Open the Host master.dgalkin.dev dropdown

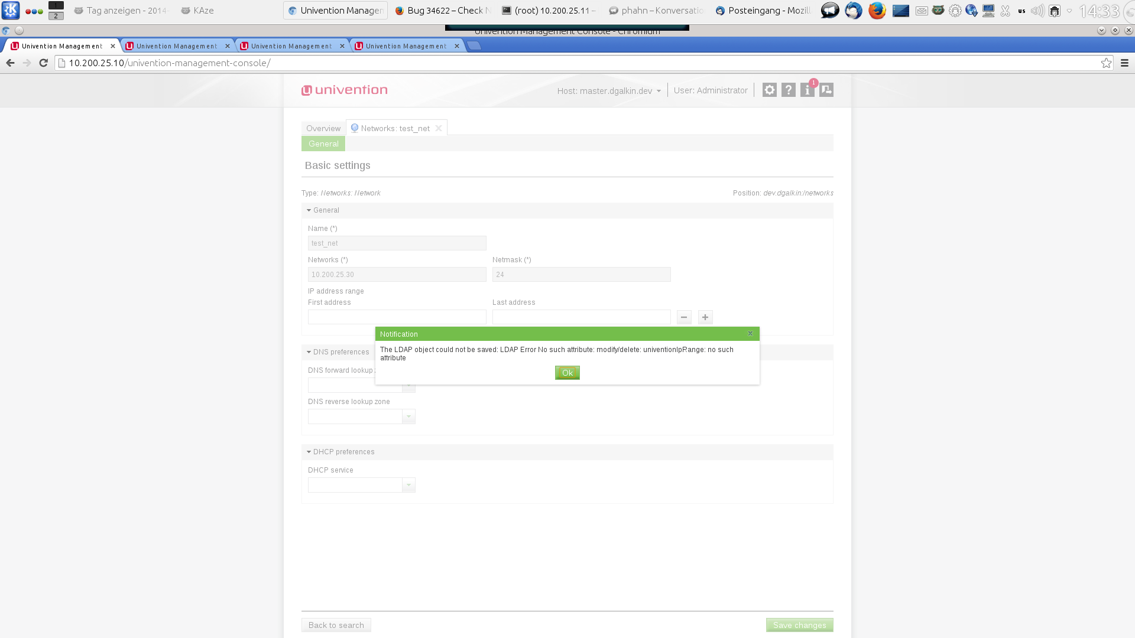609,91
